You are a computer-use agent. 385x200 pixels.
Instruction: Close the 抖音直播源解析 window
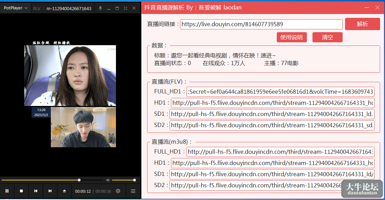tap(377, 8)
